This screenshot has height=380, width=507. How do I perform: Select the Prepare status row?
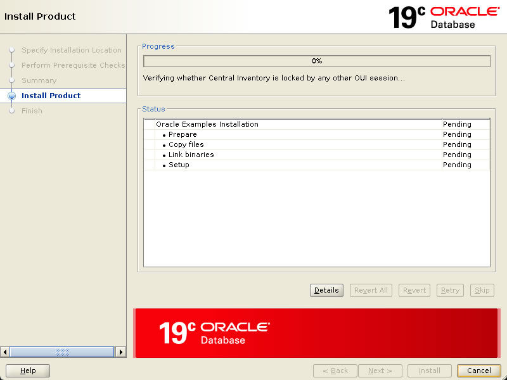[x=317, y=134]
